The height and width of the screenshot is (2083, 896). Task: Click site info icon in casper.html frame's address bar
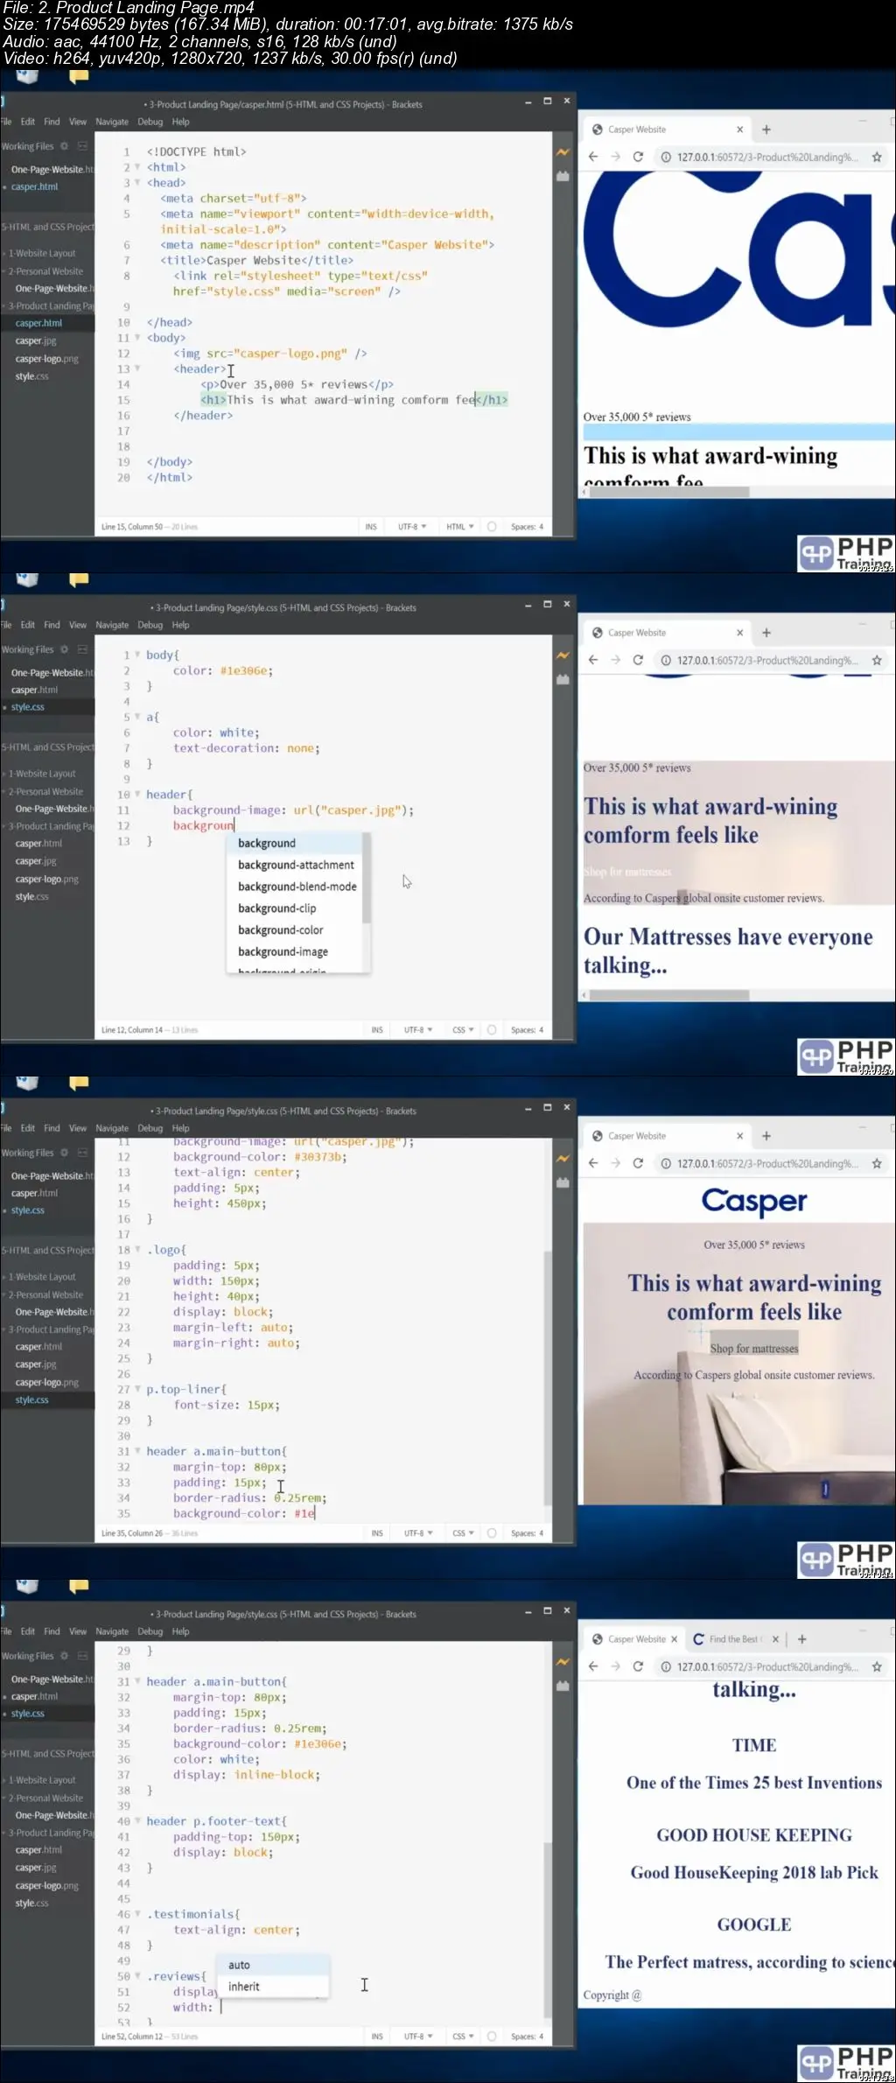click(666, 158)
